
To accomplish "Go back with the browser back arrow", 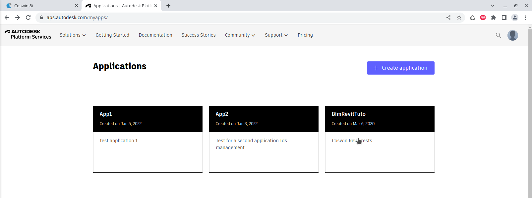I will point(7,17).
